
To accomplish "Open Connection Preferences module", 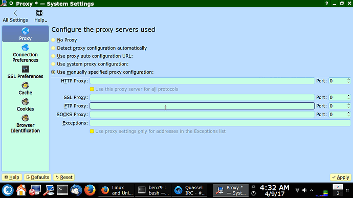I will tap(25, 53).
